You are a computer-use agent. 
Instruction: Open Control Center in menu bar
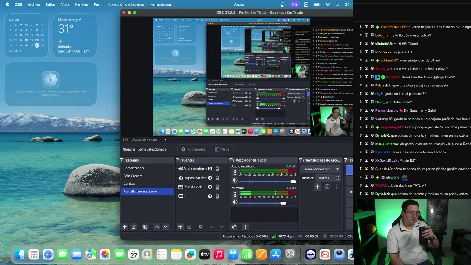tap(347, 4)
